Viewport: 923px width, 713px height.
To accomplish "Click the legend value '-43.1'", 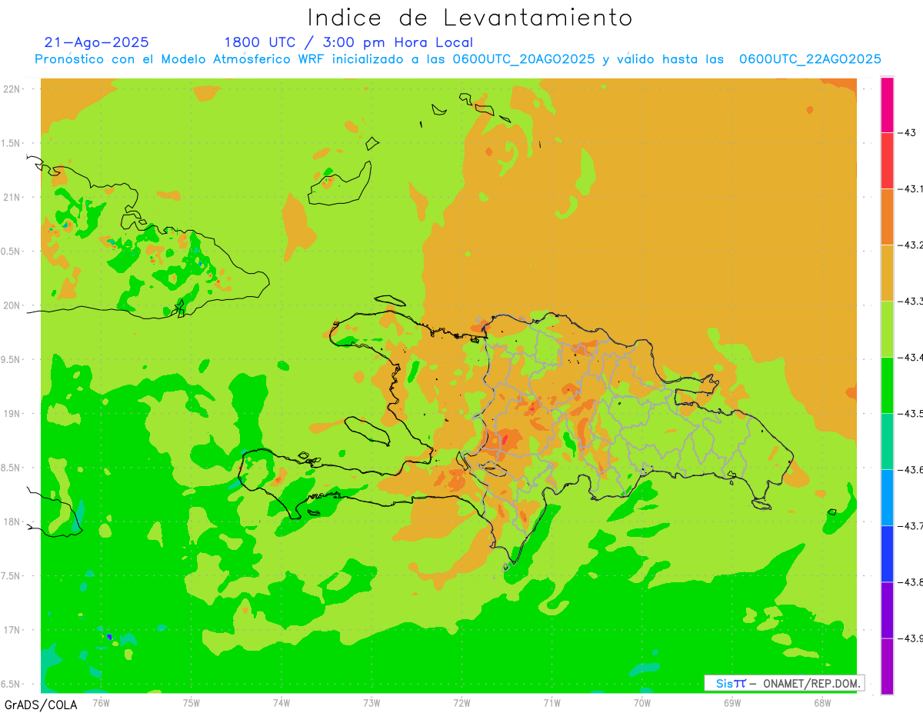I will click(x=910, y=188).
